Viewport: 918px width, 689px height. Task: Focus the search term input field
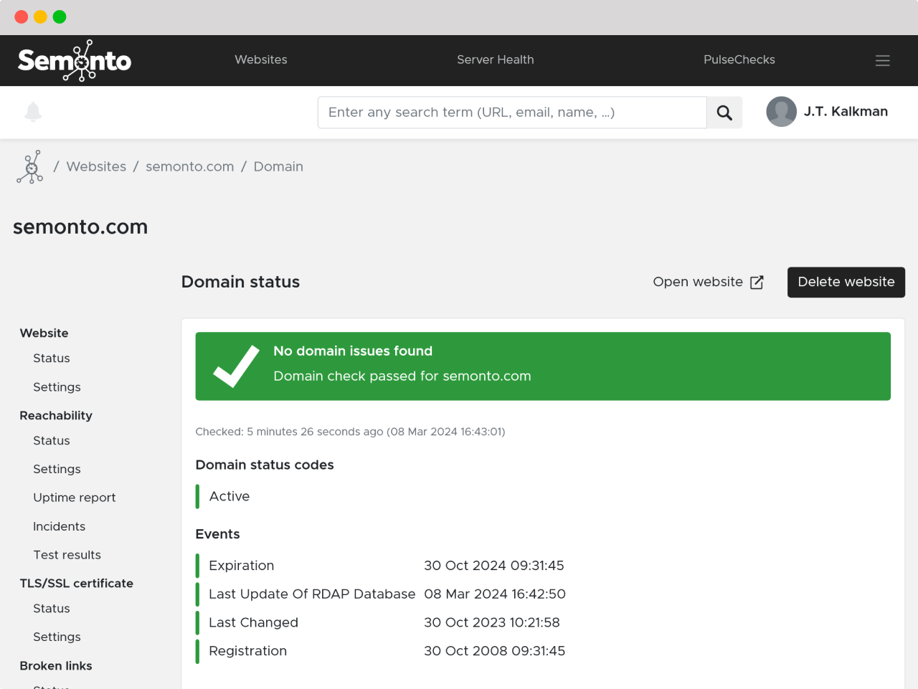512,113
